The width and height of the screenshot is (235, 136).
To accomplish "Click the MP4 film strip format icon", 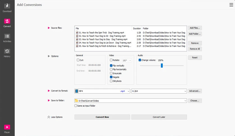I will point(76,91).
